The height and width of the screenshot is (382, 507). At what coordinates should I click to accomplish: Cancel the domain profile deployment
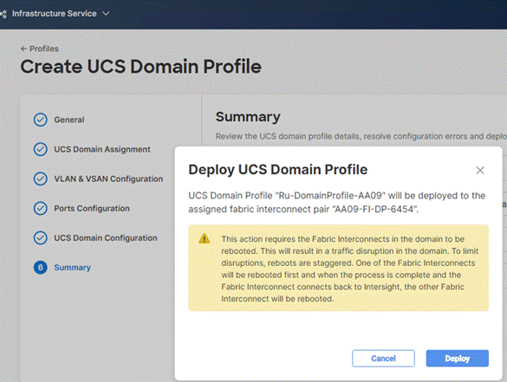click(x=383, y=359)
